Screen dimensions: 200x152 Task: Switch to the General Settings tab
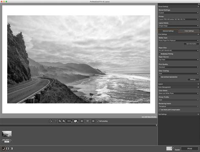click(x=168, y=31)
